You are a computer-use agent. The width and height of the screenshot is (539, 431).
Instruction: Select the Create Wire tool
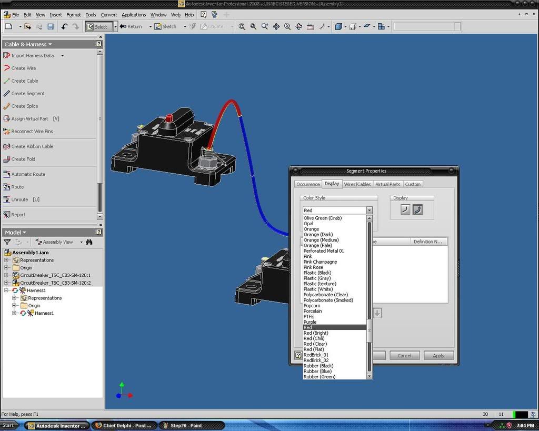(x=20, y=68)
